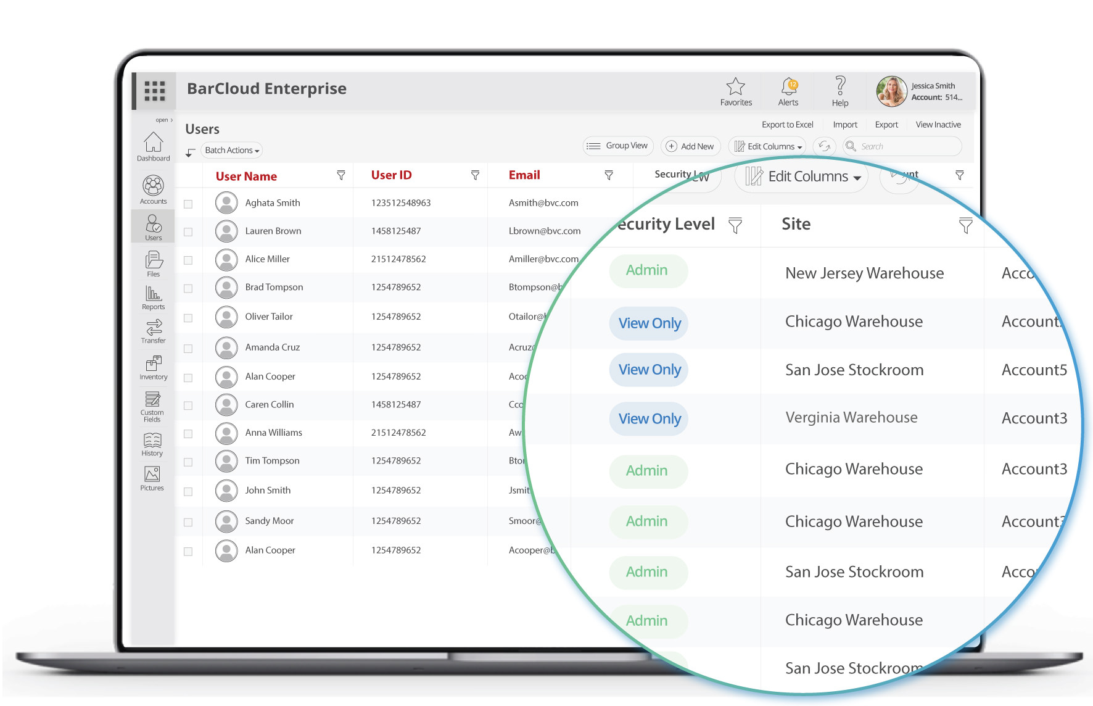Screen dimensions: 1093x706
Task: Click the email Asmith@bvc.com
Action: [543, 203]
